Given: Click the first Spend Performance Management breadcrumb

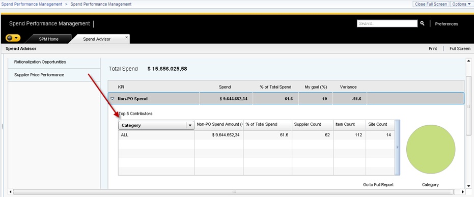Looking at the screenshot, I should [x=32, y=4].
